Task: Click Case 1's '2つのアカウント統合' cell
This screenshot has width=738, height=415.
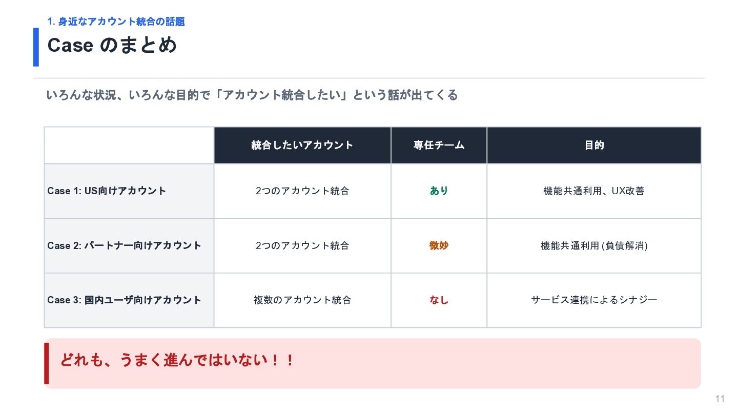Action: (x=302, y=191)
